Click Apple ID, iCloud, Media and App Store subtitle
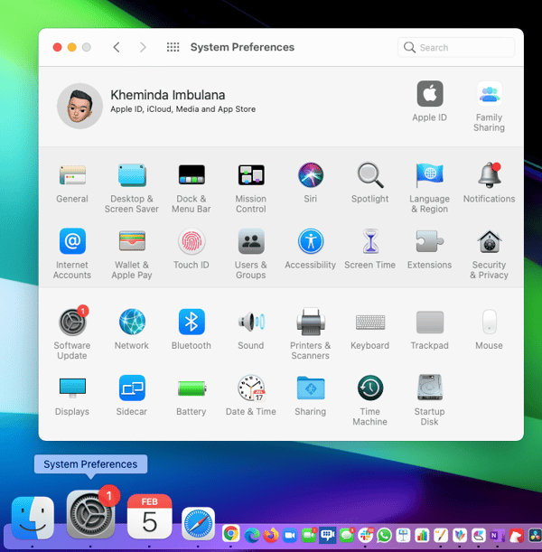Viewport: 542px width, 552px height. tap(183, 109)
